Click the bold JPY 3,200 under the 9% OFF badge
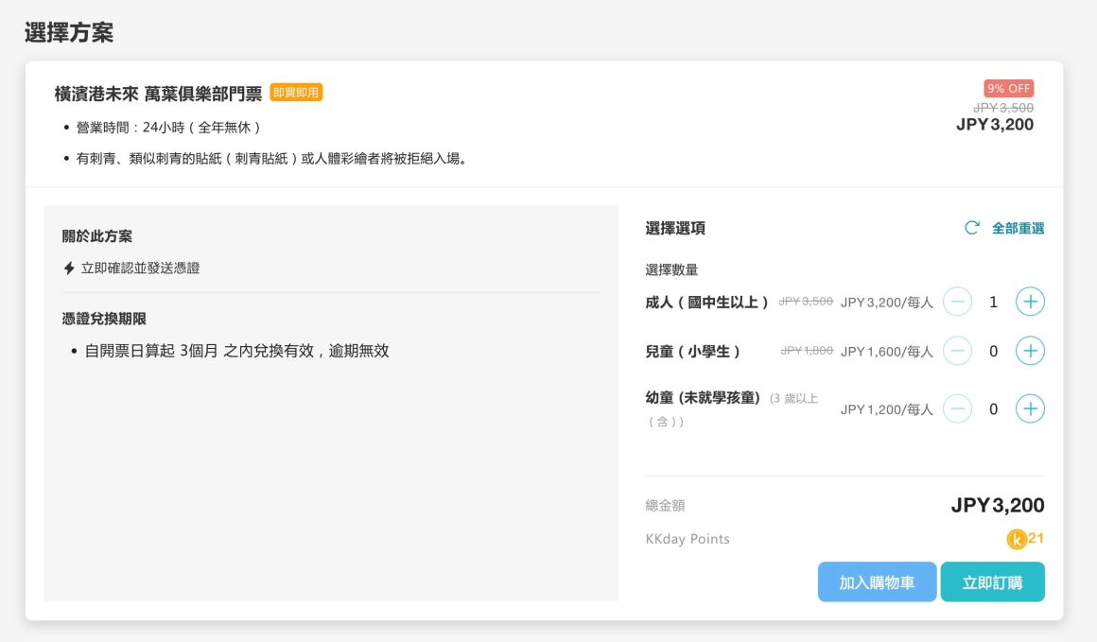Viewport: 1097px width, 642px height. (x=994, y=125)
